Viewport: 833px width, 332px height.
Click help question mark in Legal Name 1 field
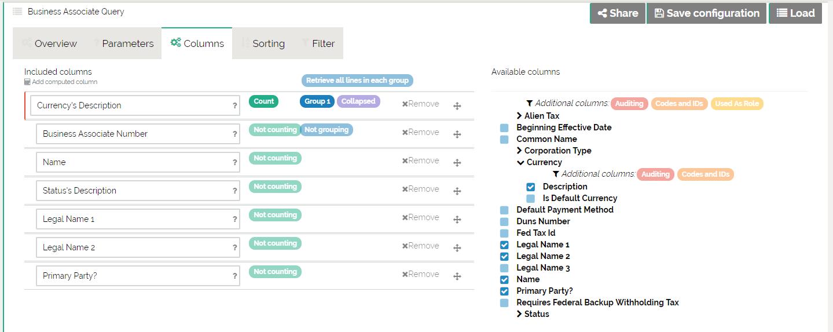pos(234,220)
